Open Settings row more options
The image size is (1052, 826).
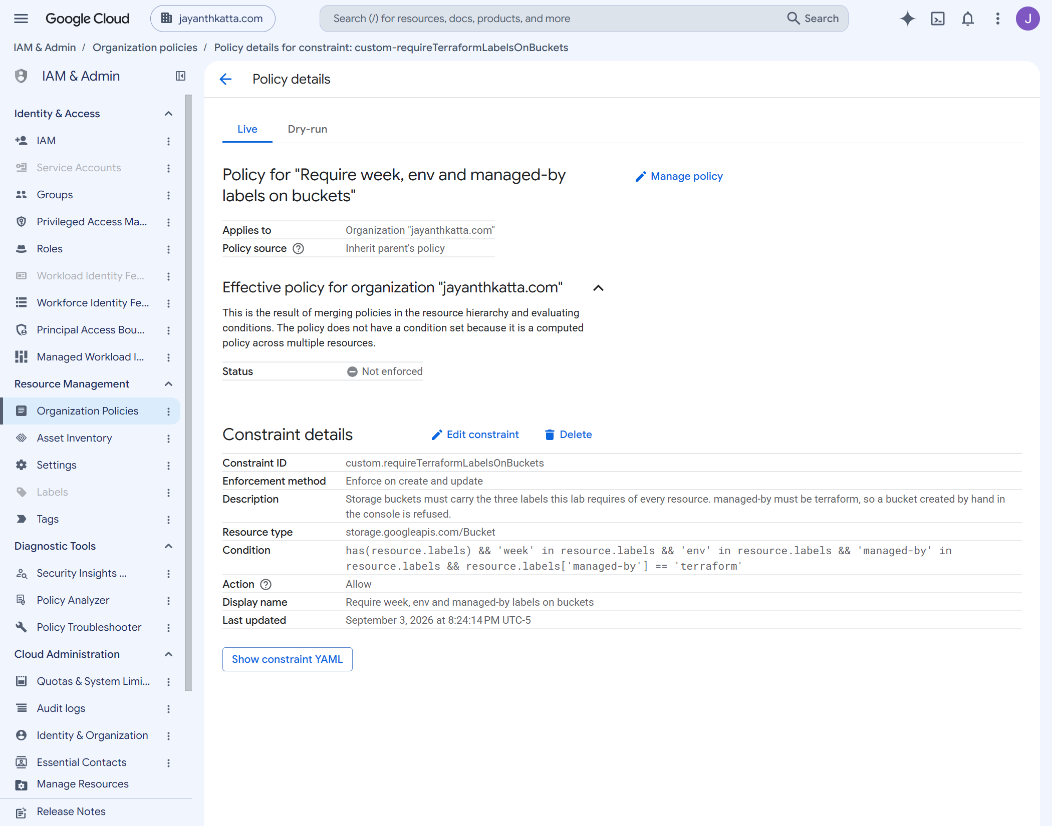(x=168, y=466)
